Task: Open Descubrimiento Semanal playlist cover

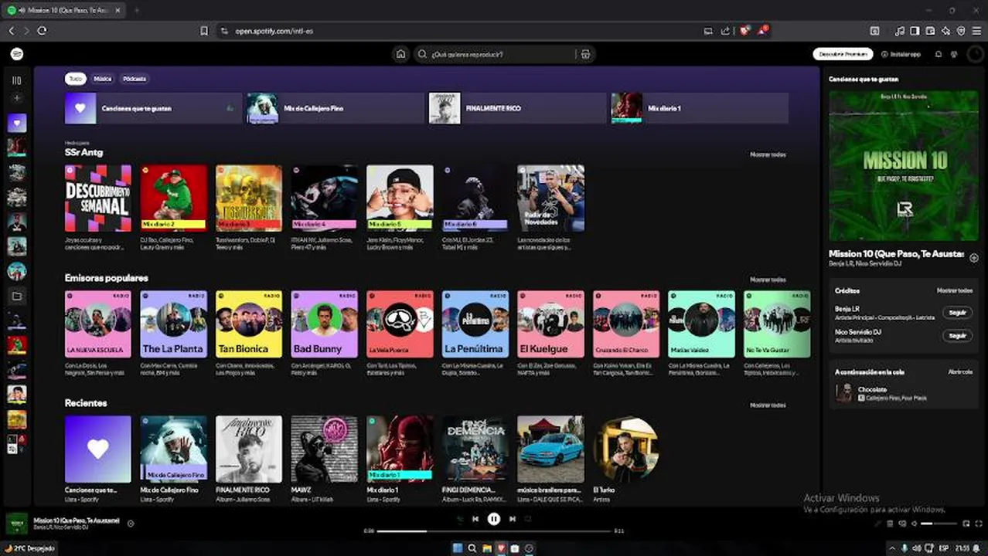Action: (x=97, y=198)
